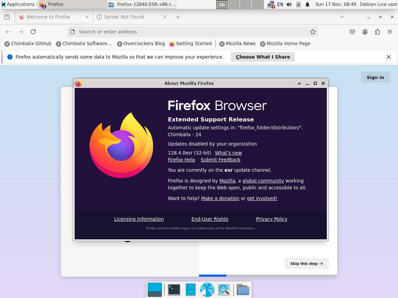Switch to the first workspace in pager

(222, 4)
